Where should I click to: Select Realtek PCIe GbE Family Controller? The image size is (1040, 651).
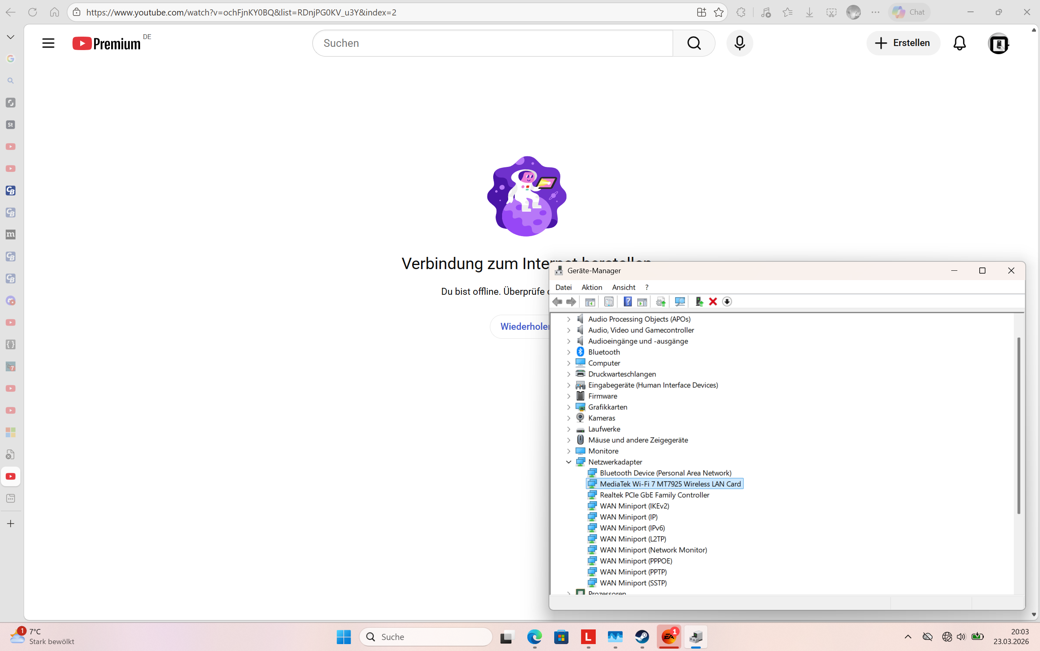pyautogui.click(x=654, y=495)
